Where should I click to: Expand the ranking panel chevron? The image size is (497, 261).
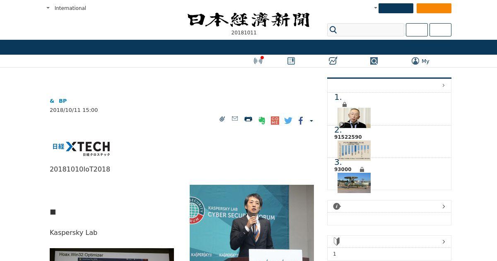(444, 85)
